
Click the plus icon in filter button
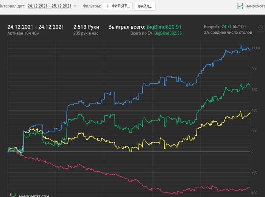tap(107, 6)
